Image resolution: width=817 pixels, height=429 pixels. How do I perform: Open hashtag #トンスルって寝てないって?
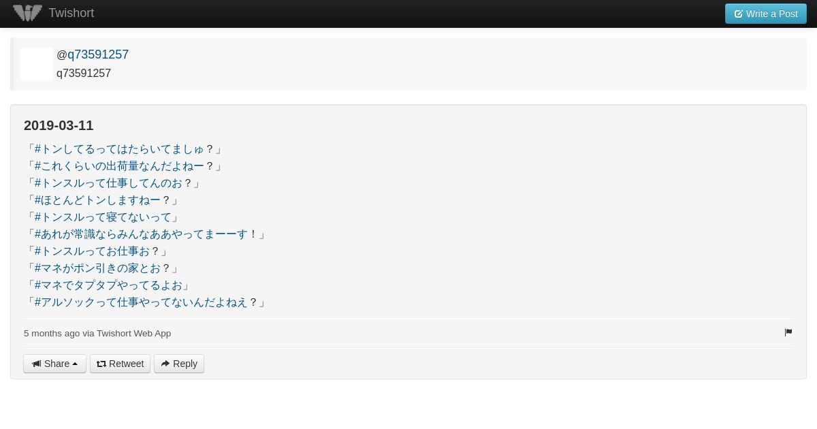pyautogui.click(x=103, y=217)
